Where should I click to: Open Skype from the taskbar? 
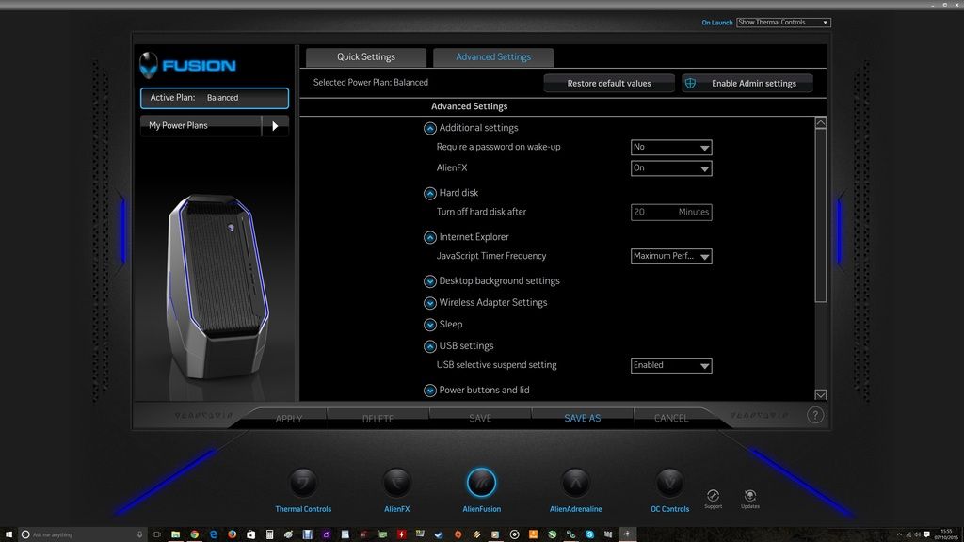pos(589,534)
